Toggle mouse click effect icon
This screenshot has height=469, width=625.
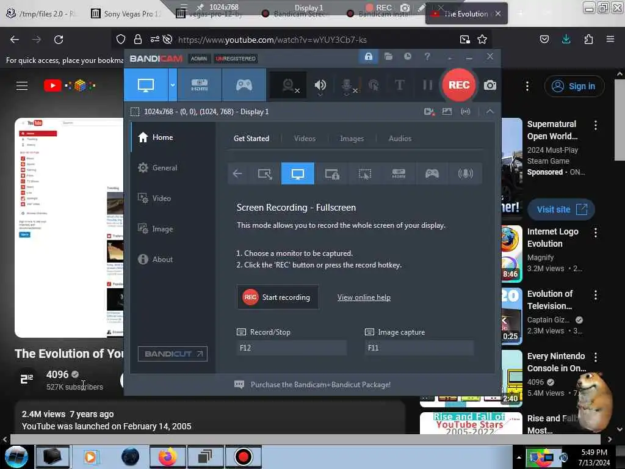click(x=374, y=85)
